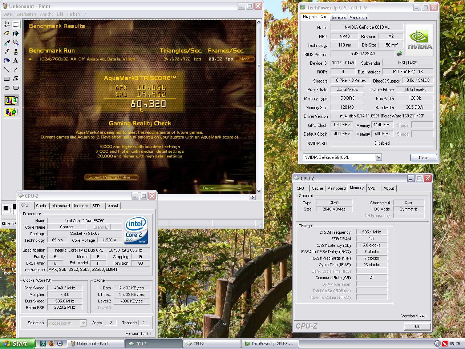465x349 pixels.
Task: Click the Paint vertical scrollbar up arrow
Action: [259, 23]
